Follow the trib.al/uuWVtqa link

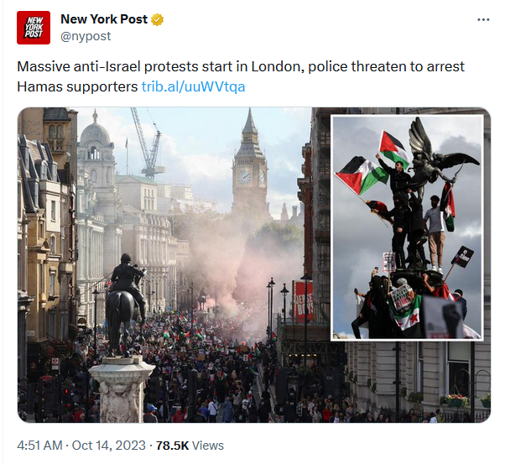pyautogui.click(x=193, y=86)
